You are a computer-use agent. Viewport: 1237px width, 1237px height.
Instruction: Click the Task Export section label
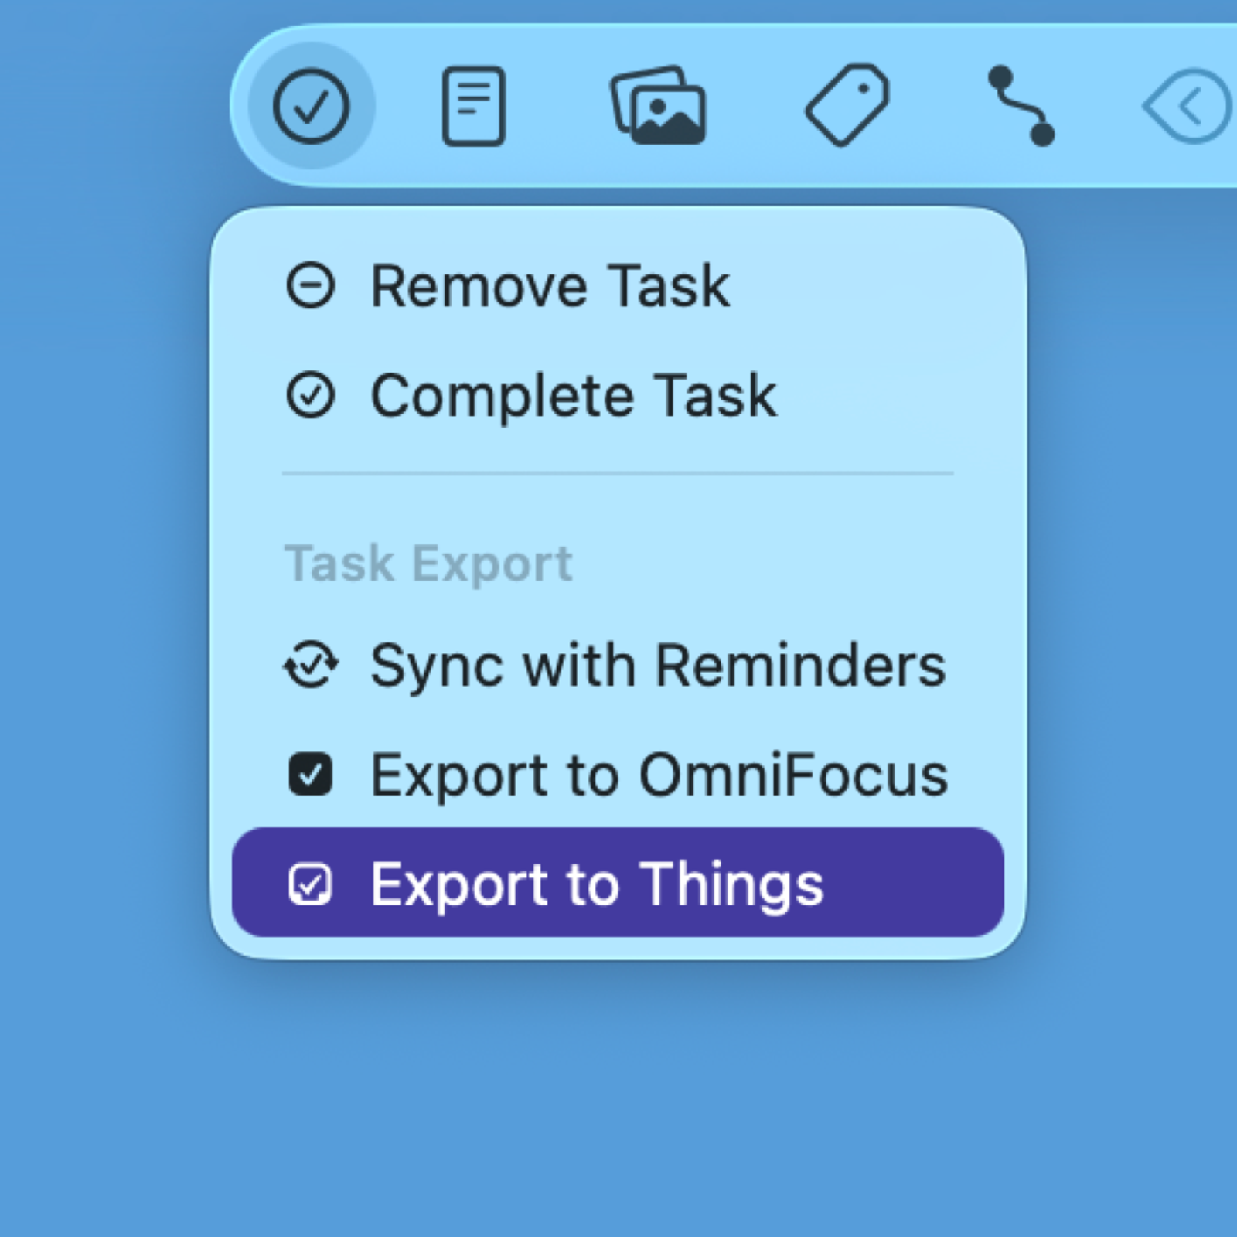click(x=428, y=562)
